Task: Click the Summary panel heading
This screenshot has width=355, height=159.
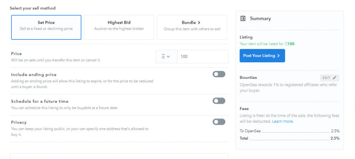Action: click(x=260, y=19)
